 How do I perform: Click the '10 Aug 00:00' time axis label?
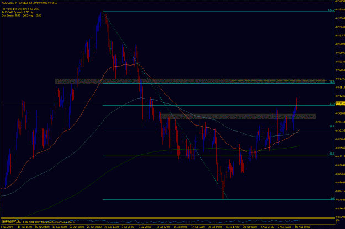click(x=301, y=227)
